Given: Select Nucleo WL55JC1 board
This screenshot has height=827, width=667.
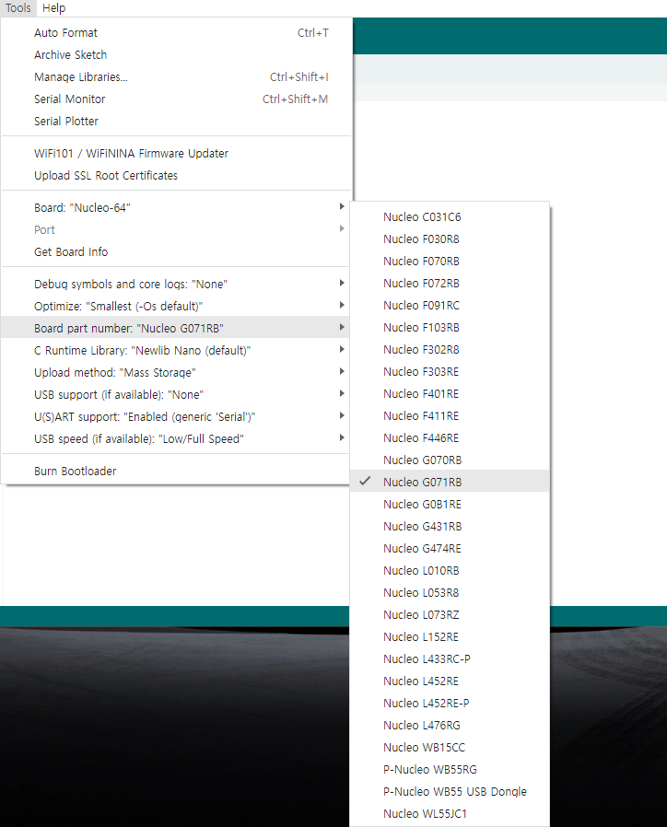Looking at the screenshot, I should 450,815.
